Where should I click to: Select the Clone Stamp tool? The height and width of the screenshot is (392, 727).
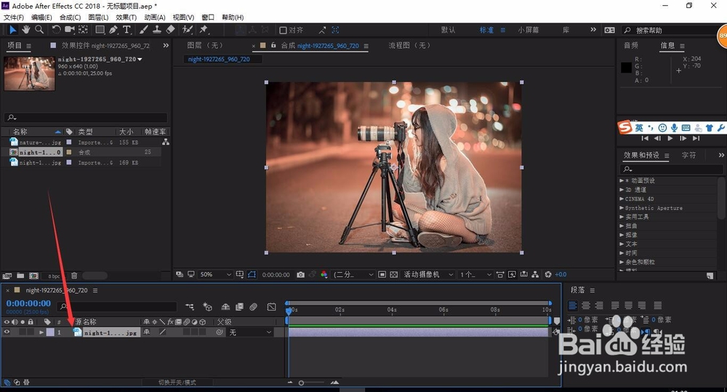(157, 30)
